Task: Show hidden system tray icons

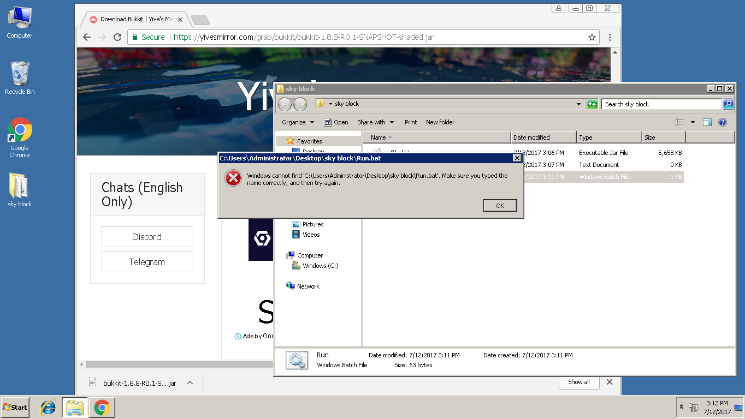Action: click(x=681, y=408)
